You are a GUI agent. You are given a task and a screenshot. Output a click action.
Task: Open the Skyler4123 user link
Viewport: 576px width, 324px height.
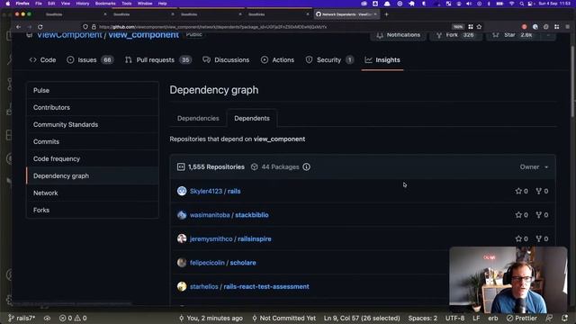206,191
